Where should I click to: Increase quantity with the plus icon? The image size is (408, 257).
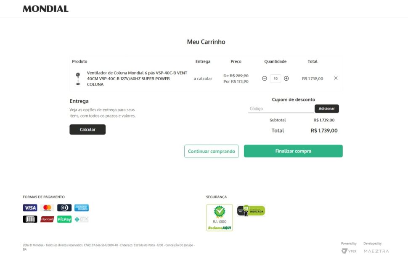(286, 79)
